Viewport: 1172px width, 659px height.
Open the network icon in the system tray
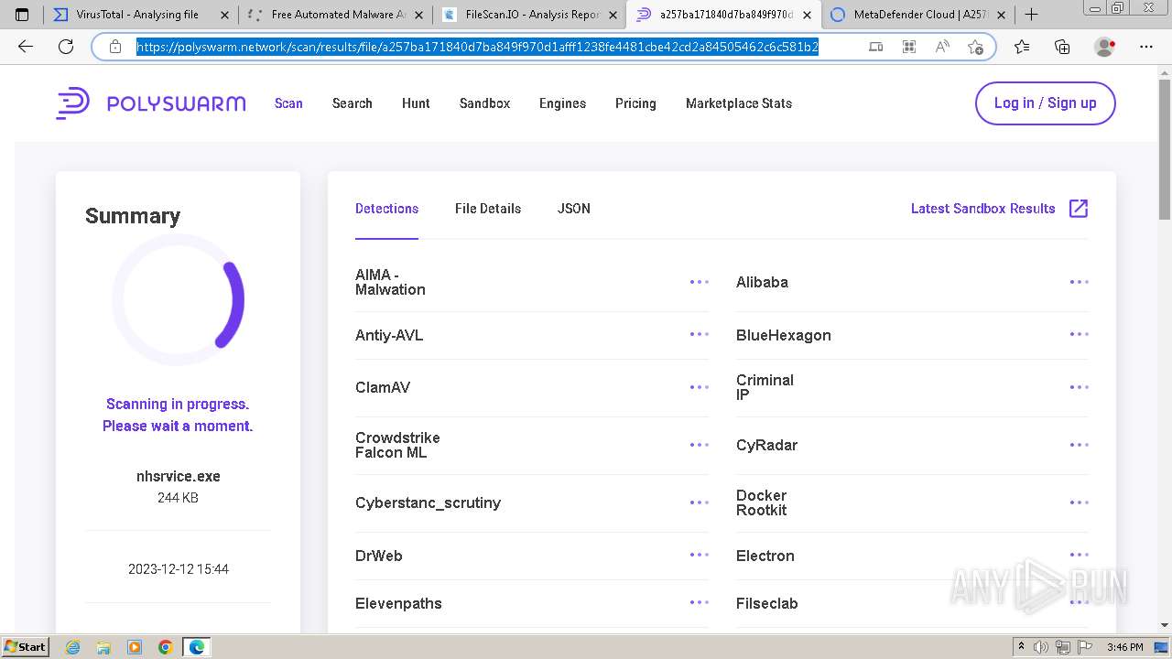click(x=1063, y=647)
